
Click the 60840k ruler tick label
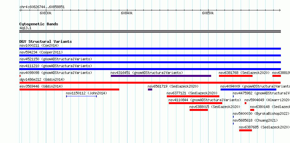tap(127, 13)
